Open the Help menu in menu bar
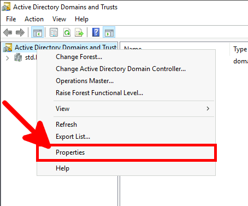Viewport: 248px width, 206px height. (81, 19)
